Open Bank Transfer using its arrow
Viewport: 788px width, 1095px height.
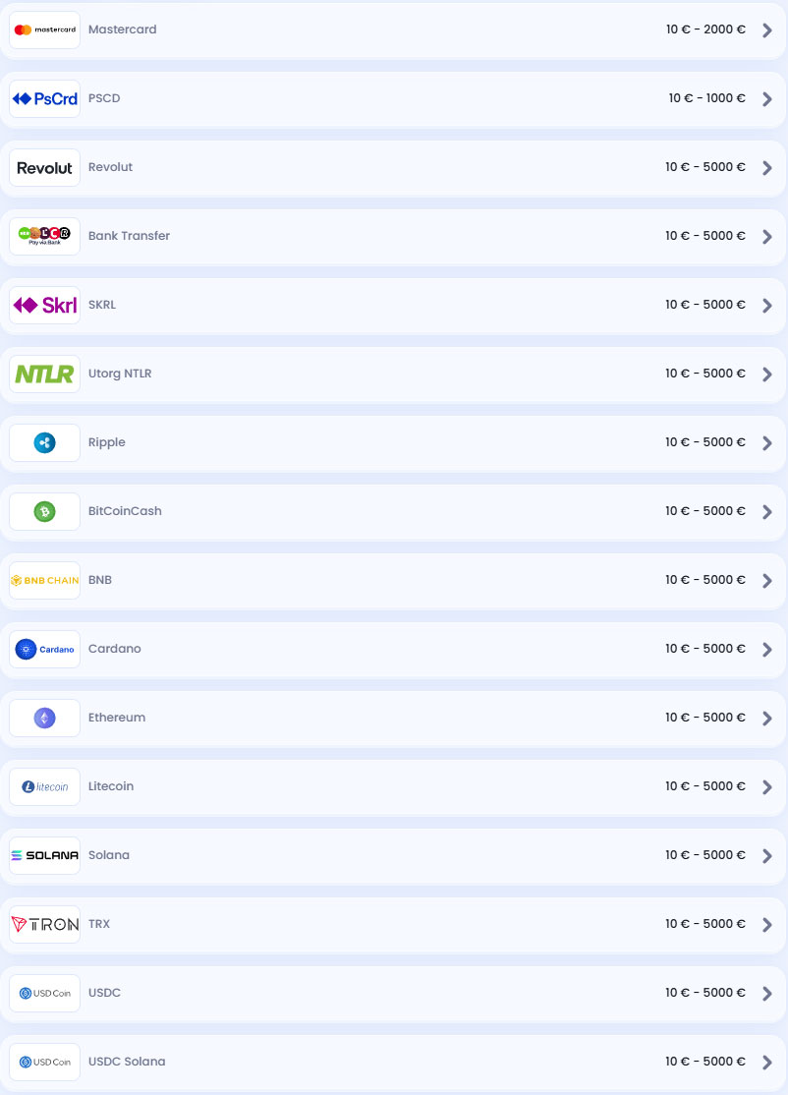tap(767, 237)
